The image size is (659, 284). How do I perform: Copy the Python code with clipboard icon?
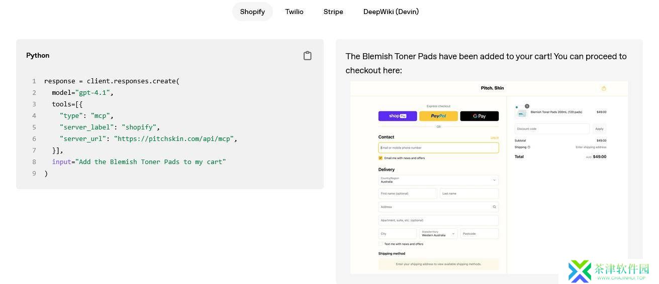pyautogui.click(x=308, y=56)
